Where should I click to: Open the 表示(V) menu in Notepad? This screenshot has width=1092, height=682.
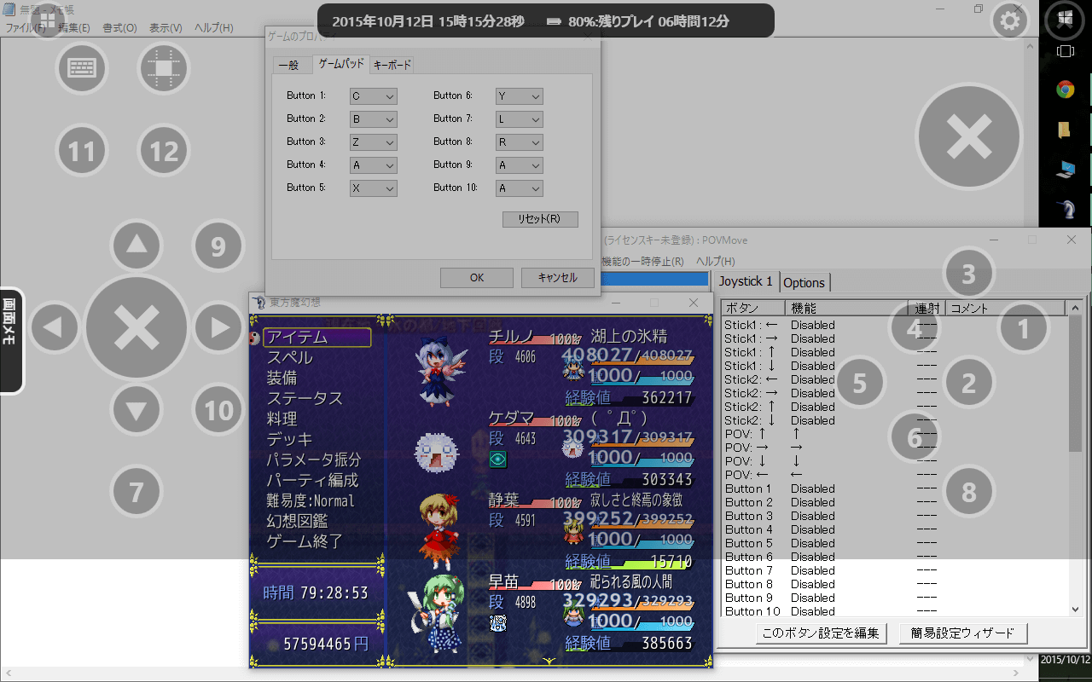click(x=166, y=28)
